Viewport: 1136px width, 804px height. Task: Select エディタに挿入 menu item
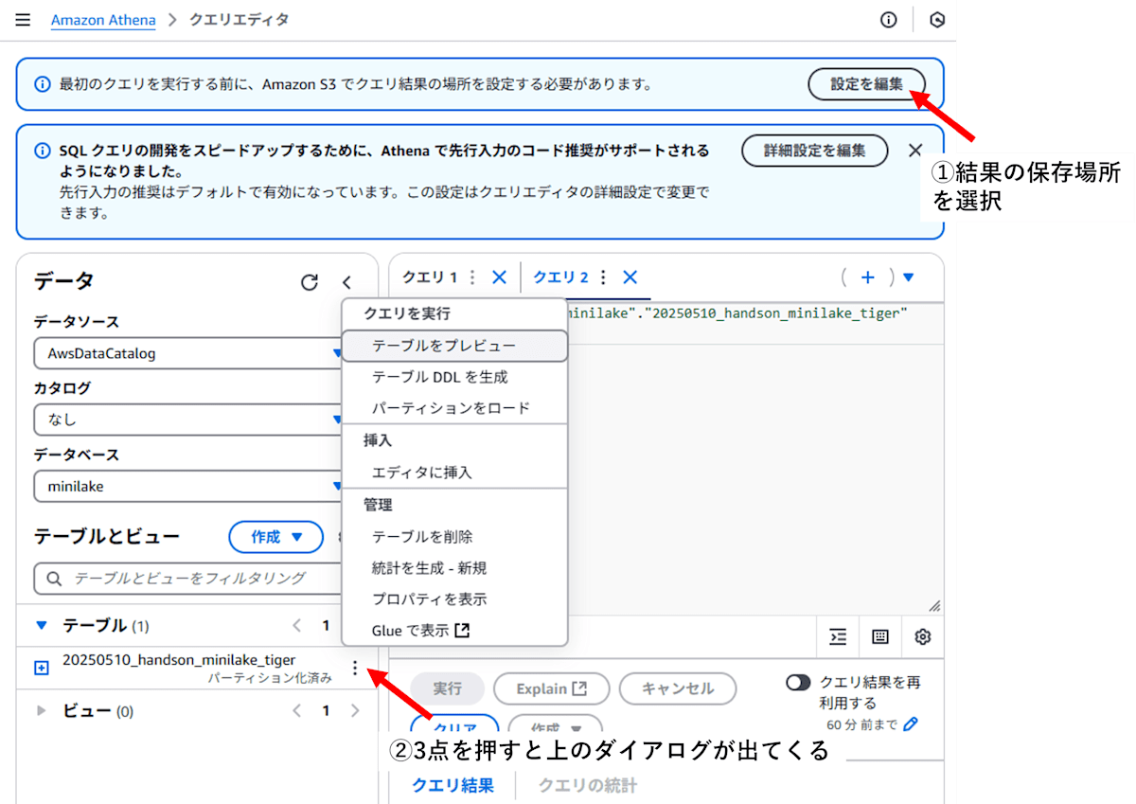click(454, 472)
